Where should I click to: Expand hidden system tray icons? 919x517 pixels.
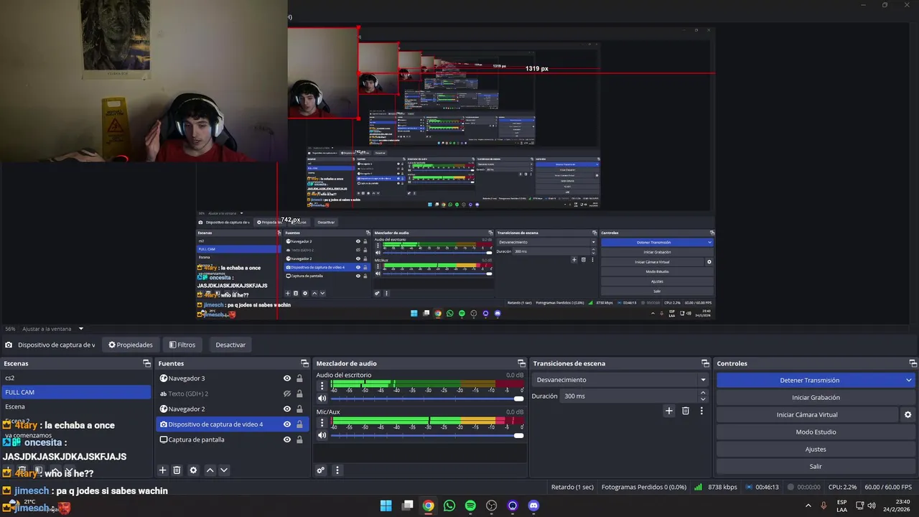tap(809, 506)
